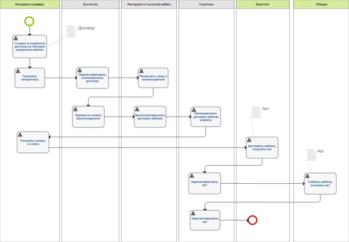349x242 pixels.
Task: Select task Собрать мебель, получить акт
Action: pyautogui.click(x=320, y=184)
